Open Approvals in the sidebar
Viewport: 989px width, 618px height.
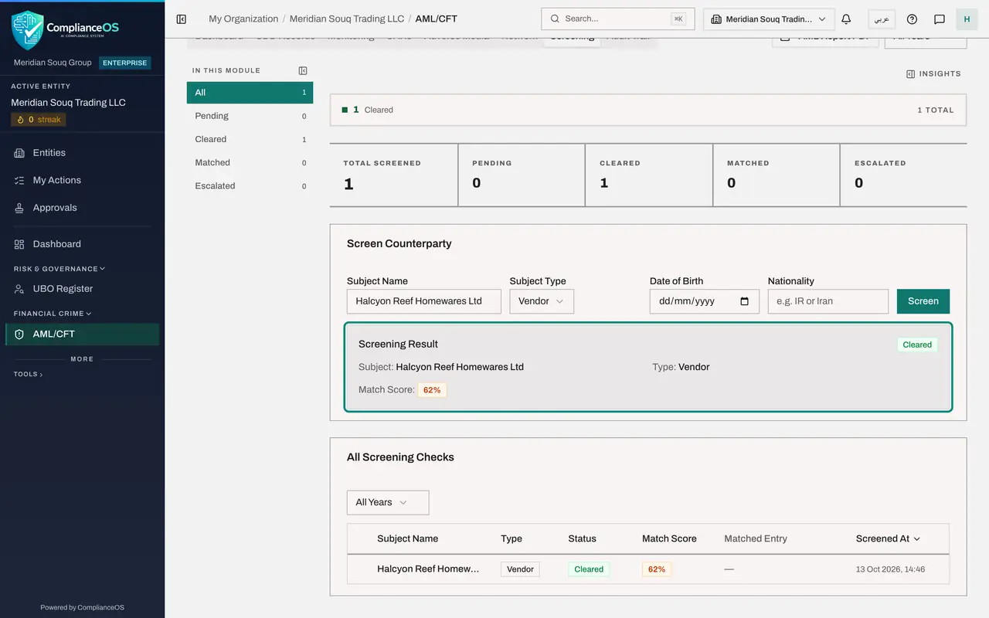pyautogui.click(x=82, y=208)
